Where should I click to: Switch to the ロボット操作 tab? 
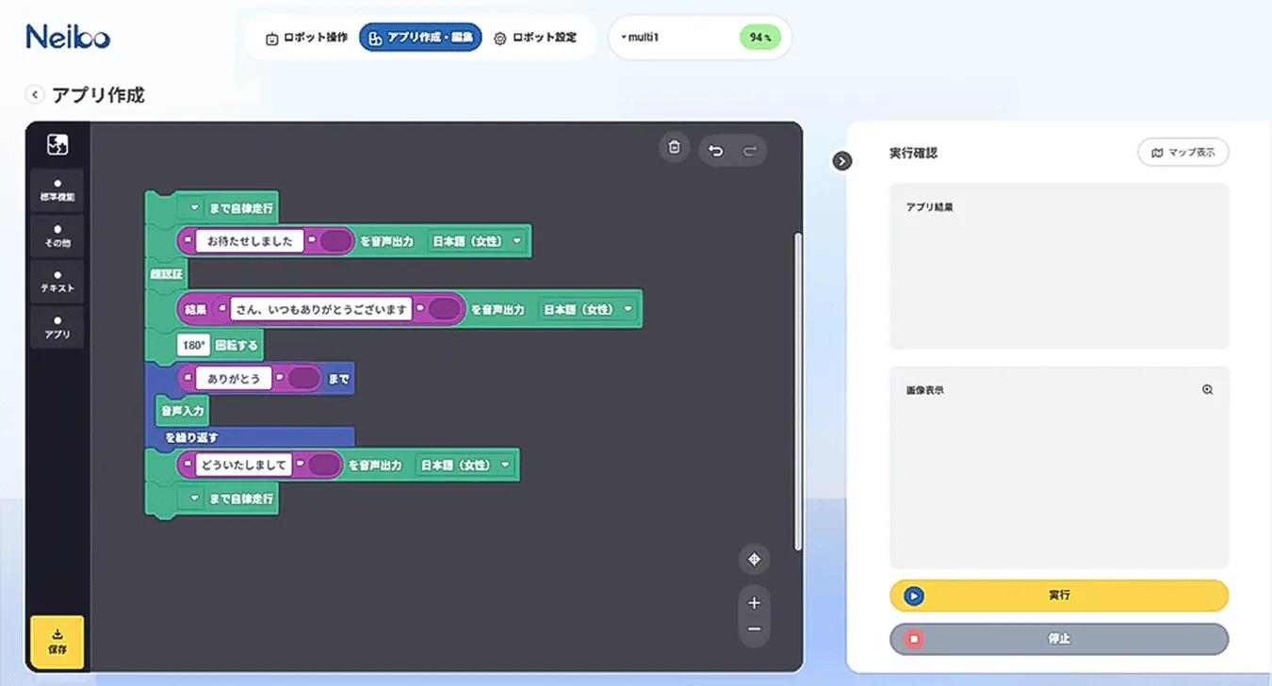[x=307, y=39]
